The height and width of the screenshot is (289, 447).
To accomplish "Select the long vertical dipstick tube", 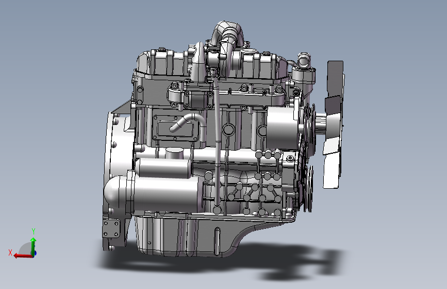I will coord(217,142).
